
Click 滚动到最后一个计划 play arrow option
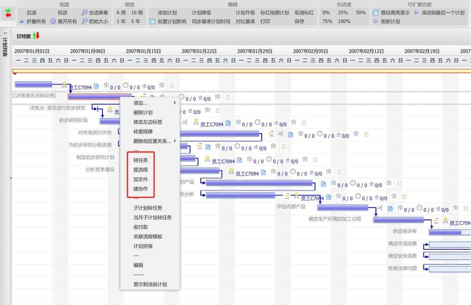417,13
